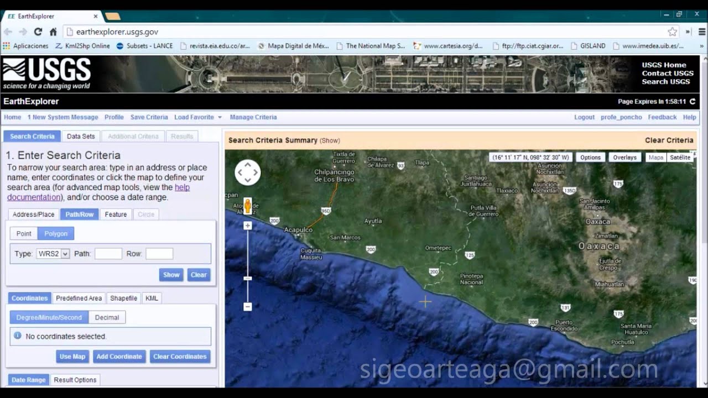
Task: Open the help documentation link
Action: tap(98, 192)
